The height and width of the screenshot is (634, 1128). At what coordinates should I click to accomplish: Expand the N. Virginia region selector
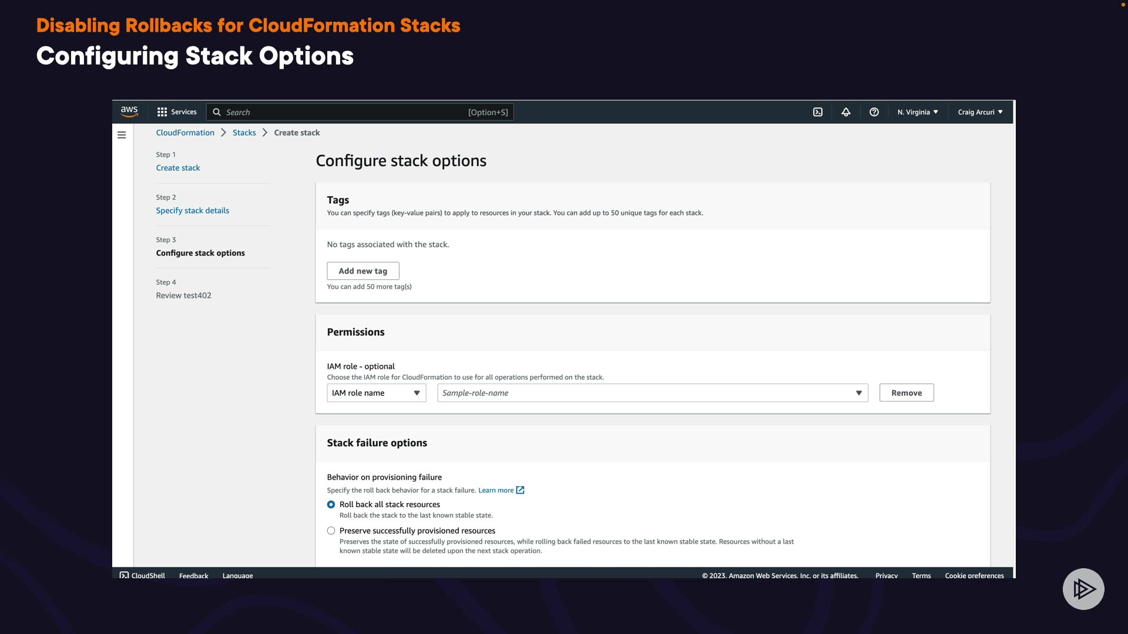pyautogui.click(x=917, y=112)
